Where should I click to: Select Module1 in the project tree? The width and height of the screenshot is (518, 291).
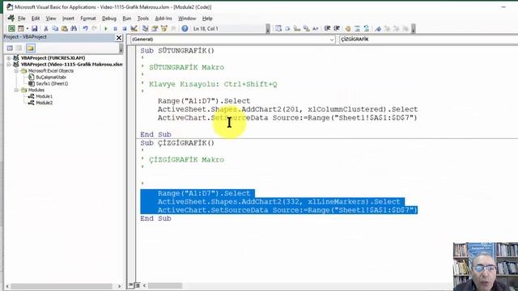coord(44,96)
